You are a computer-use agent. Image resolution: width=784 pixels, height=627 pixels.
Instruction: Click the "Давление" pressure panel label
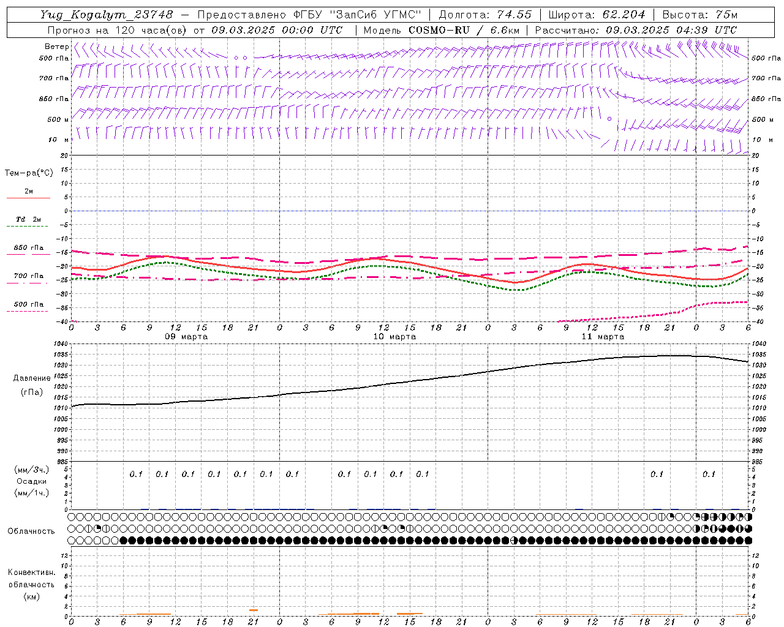pos(31,378)
